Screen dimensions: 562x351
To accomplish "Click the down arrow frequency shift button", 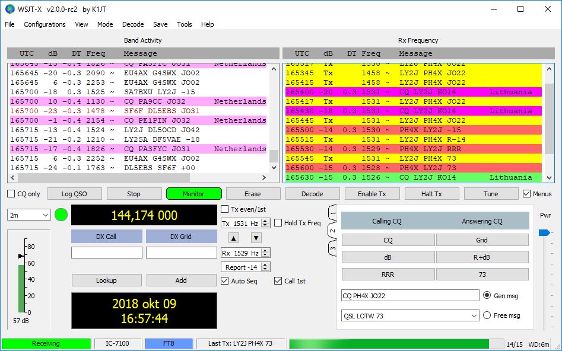I will [256, 238].
